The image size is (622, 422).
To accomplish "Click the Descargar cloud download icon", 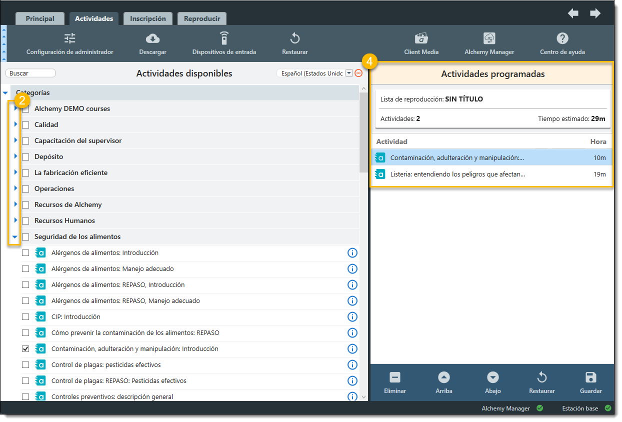I will click(152, 39).
